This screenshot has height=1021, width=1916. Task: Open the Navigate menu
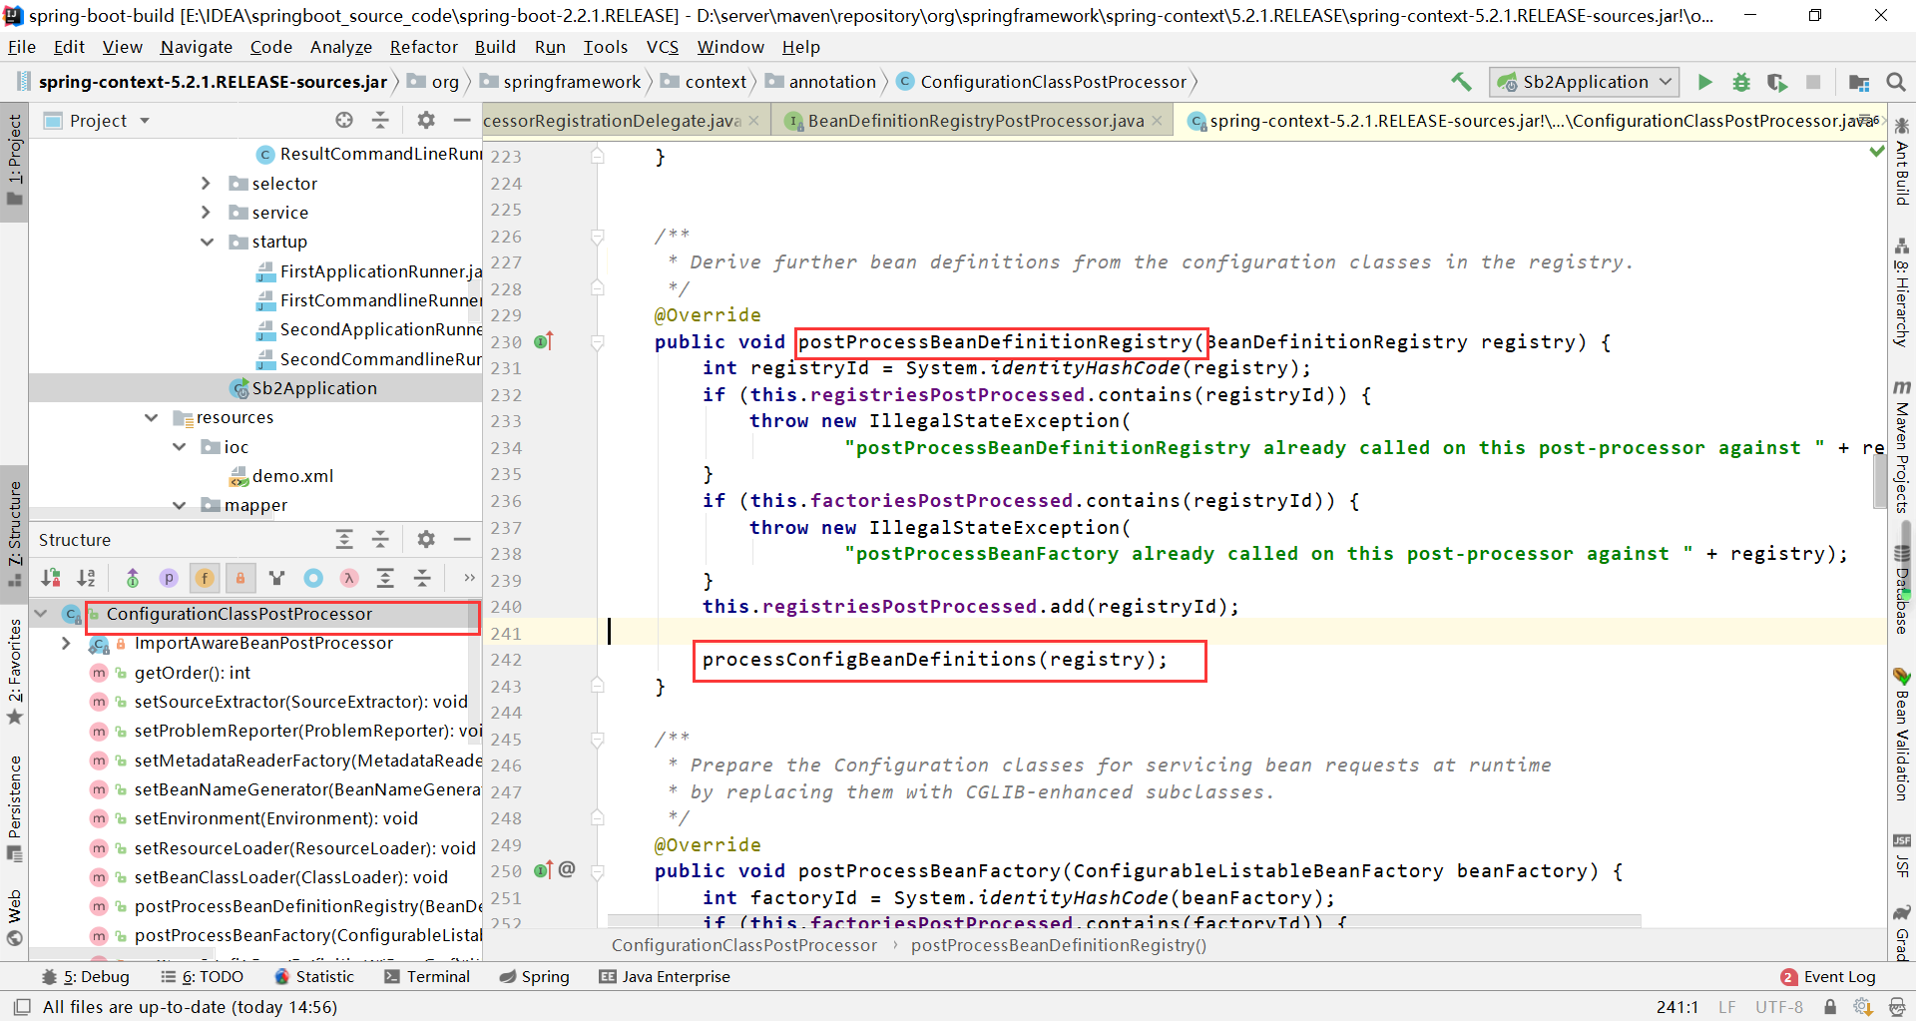(x=196, y=47)
